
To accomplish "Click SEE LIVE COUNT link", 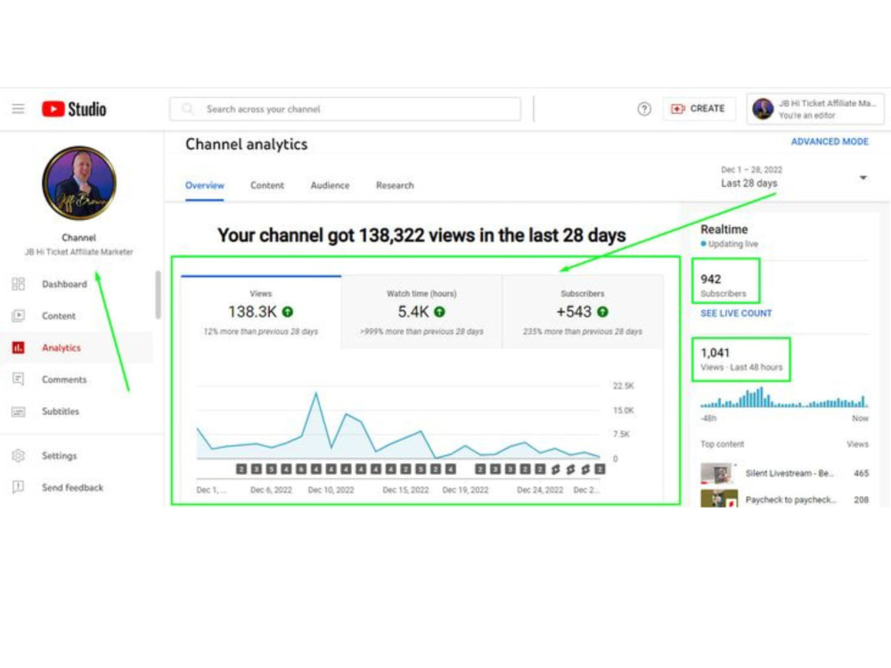I will coord(736,314).
